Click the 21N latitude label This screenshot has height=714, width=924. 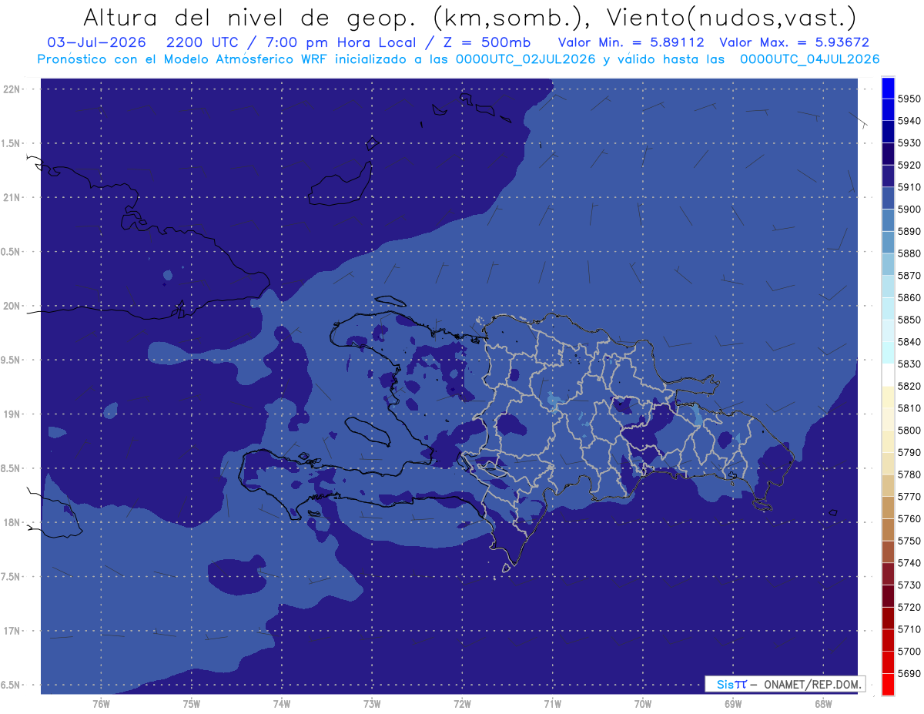pos(12,197)
